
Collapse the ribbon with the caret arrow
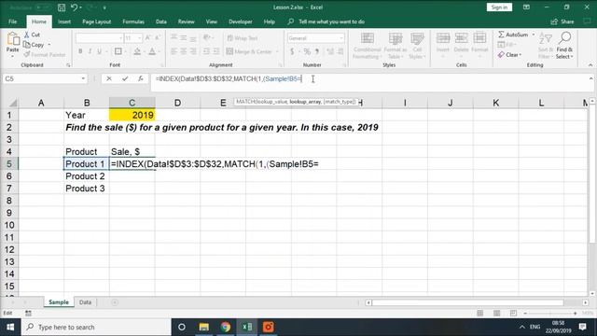590,65
